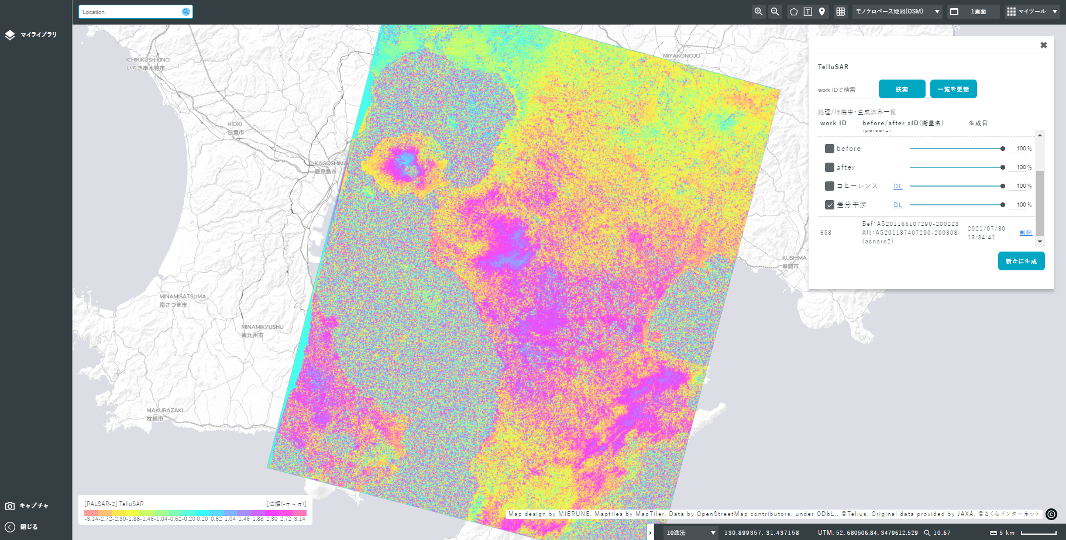Open the モノクロベース地図(OSM) basemap dropdown
This screenshot has width=1066, height=540.
click(x=897, y=12)
